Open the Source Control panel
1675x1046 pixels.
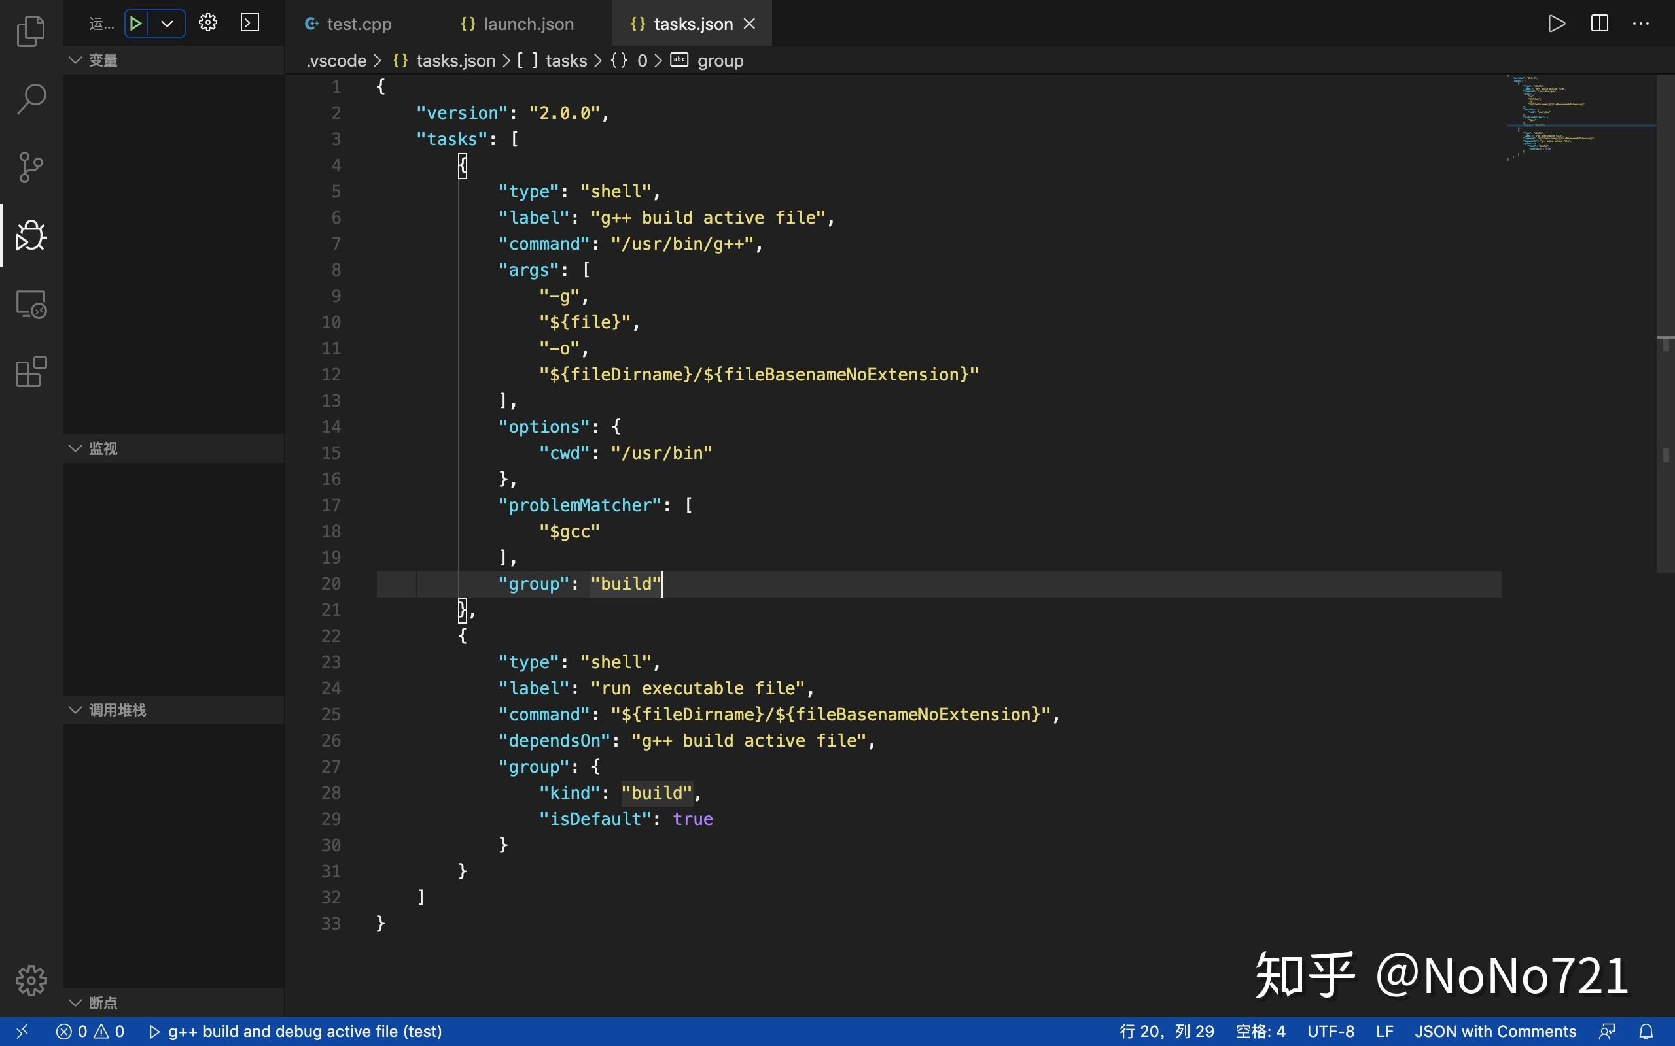(31, 166)
